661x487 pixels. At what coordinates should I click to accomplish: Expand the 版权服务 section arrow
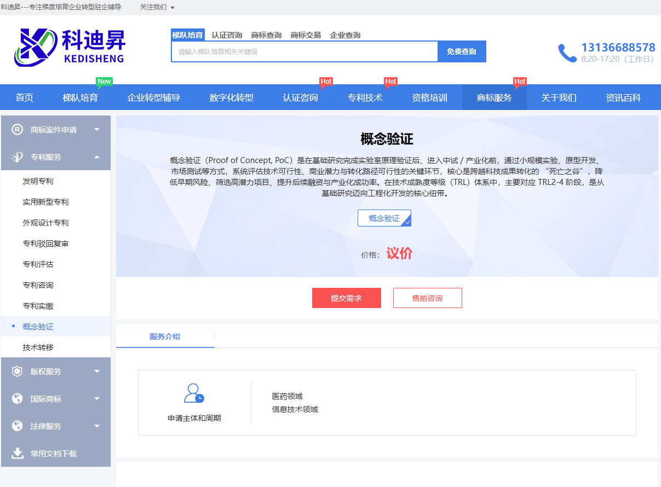click(97, 372)
